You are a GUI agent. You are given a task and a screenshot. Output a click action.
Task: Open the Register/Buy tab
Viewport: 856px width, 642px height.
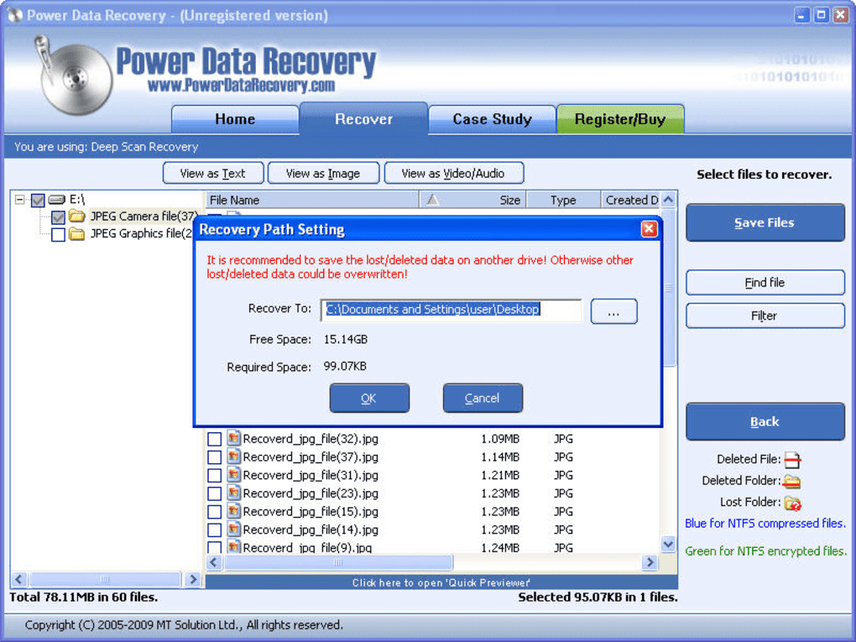tap(620, 119)
